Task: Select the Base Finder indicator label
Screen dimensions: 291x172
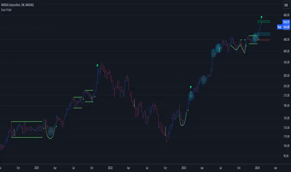Action: click(7, 10)
